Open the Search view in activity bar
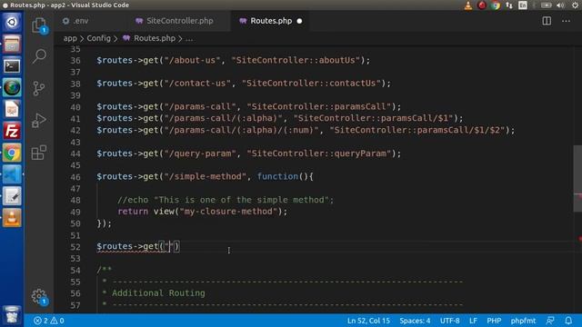The width and height of the screenshot is (582, 327). click(x=39, y=56)
